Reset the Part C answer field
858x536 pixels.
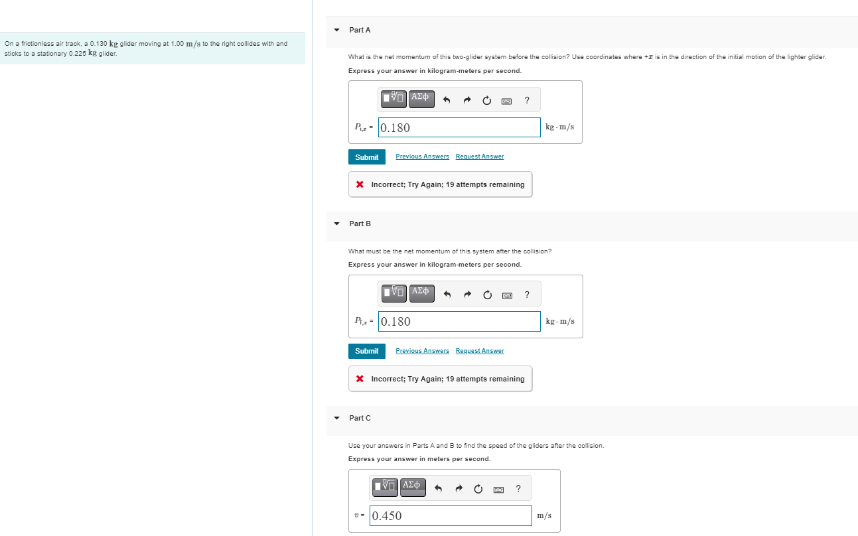click(x=478, y=490)
